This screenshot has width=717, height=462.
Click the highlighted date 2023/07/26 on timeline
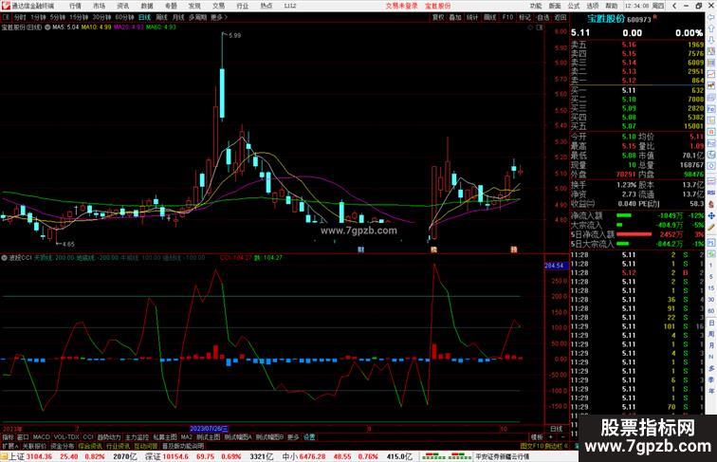click(x=209, y=429)
